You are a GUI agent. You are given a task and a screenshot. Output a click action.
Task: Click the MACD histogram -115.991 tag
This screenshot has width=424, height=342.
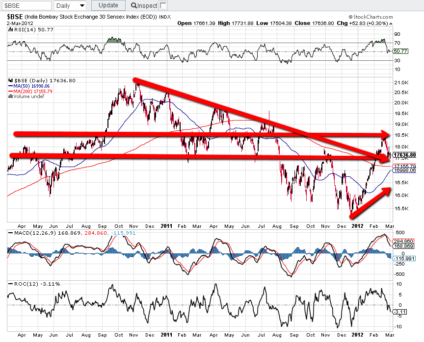click(x=404, y=259)
